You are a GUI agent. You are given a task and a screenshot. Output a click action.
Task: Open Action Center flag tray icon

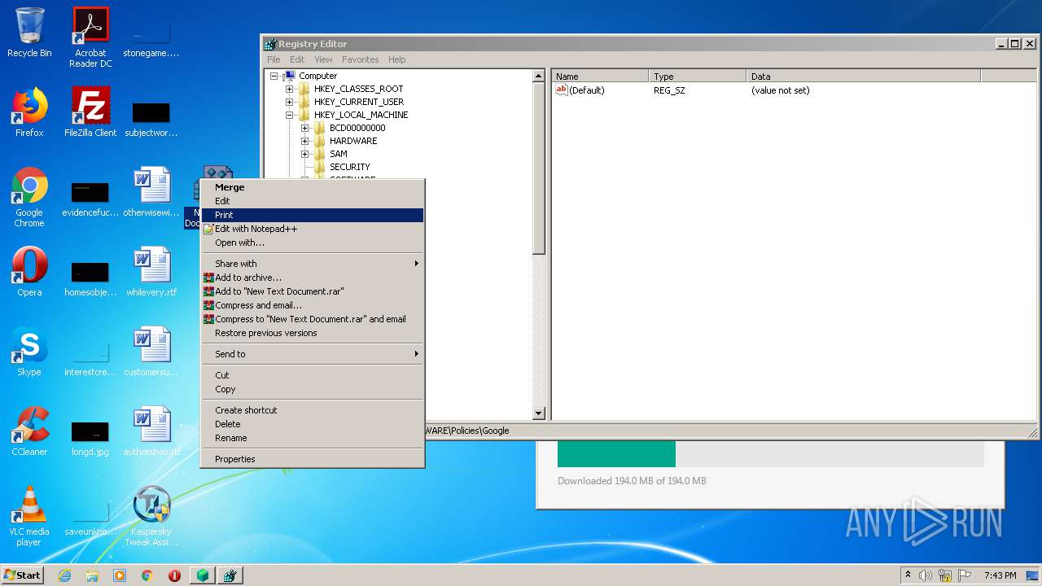[x=964, y=575]
